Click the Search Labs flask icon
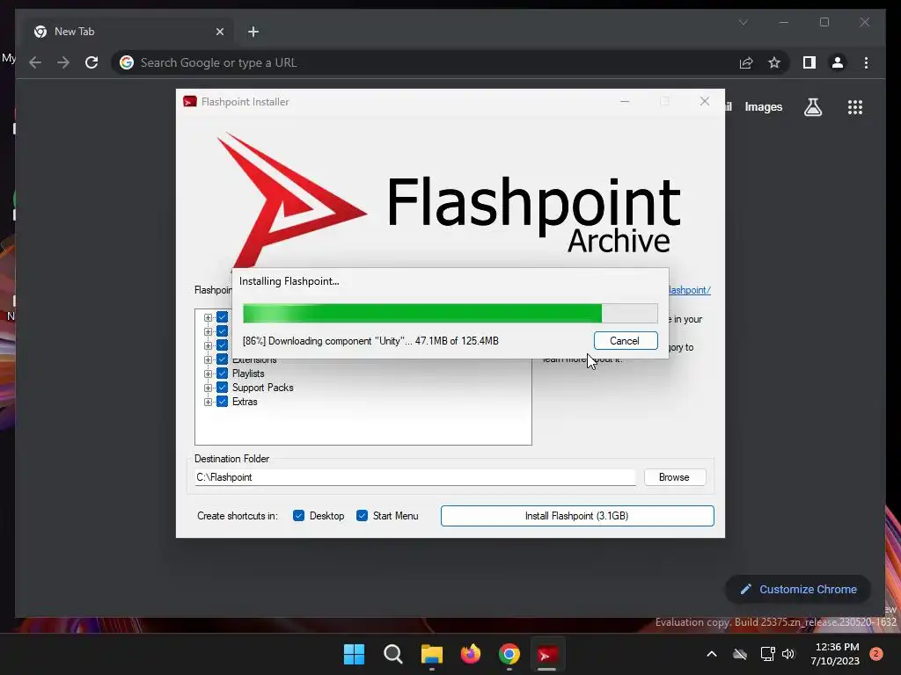This screenshot has height=675, width=901. pyautogui.click(x=812, y=106)
